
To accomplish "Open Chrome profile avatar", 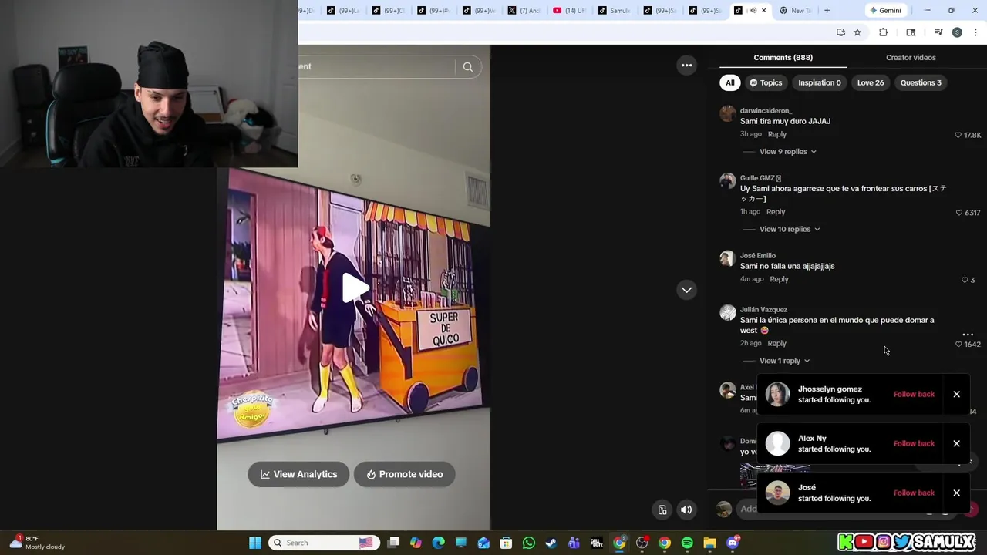I will tap(957, 32).
